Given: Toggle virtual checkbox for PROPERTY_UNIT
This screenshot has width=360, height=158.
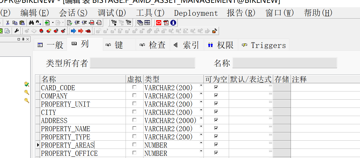Looking at the screenshot, I should [134, 103].
